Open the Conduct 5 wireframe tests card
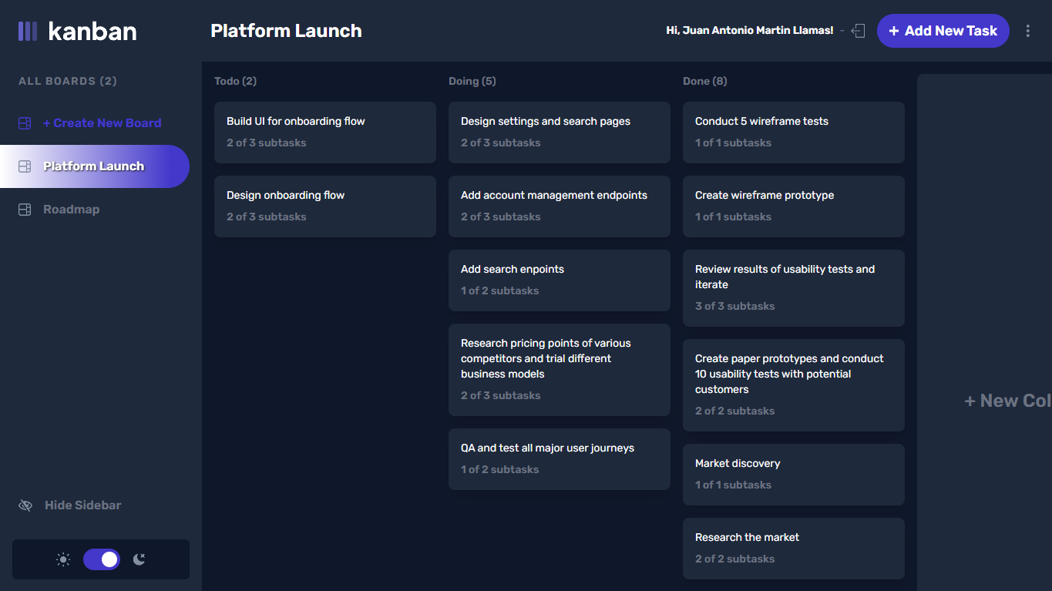 (x=793, y=132)
